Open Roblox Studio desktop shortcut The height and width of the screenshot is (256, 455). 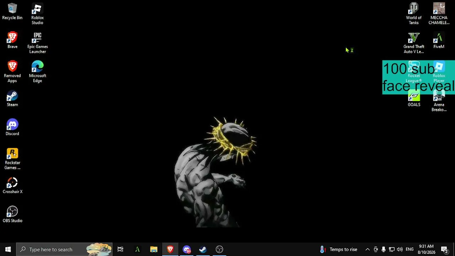pos(37,14)
